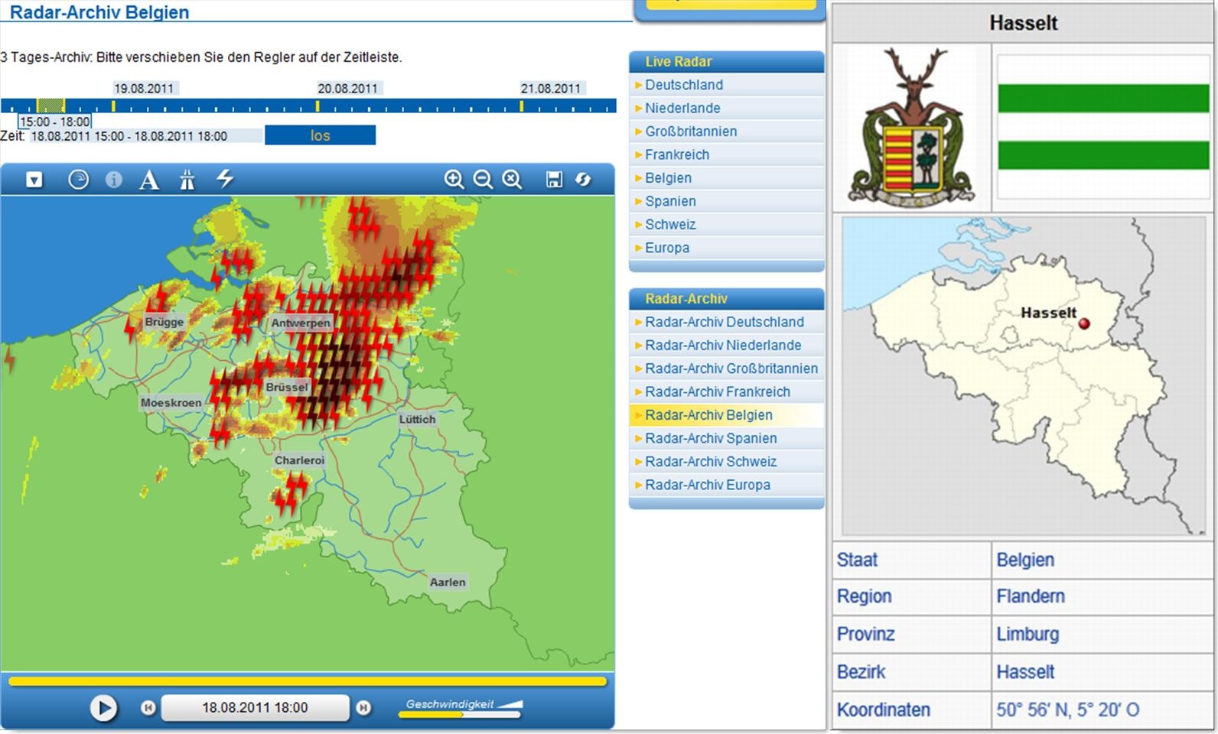The image size is (1218, 734).
Task: Toggle lightning strikes overlay icon
Action: pyautogui.click(x=224, y=179)
